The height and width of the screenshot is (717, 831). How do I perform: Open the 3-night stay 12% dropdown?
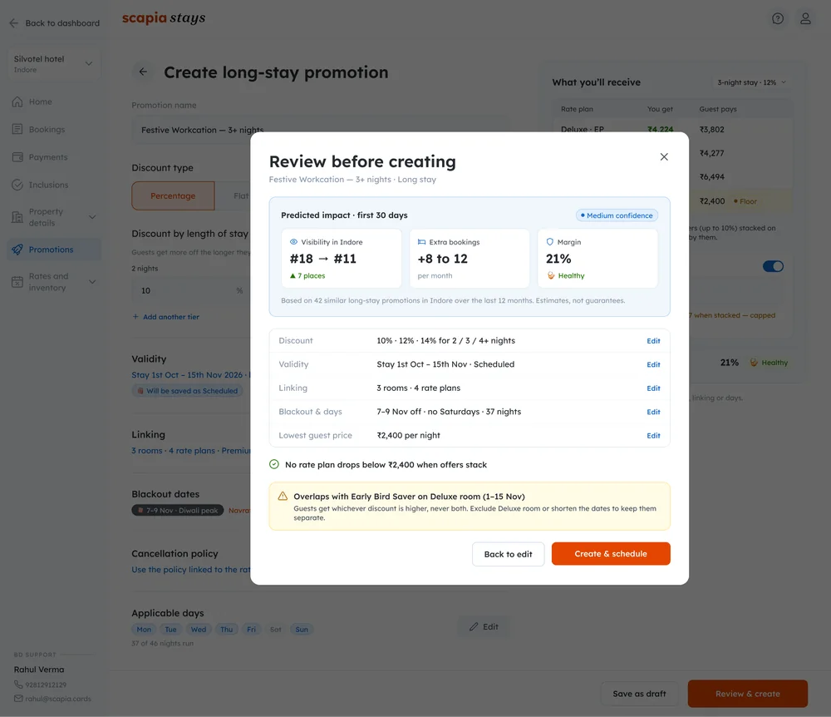point(751,82)
